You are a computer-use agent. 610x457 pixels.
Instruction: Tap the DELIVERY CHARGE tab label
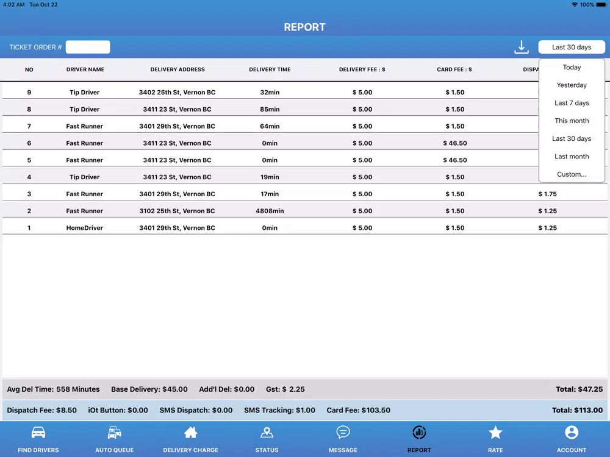tap(190, 450)
